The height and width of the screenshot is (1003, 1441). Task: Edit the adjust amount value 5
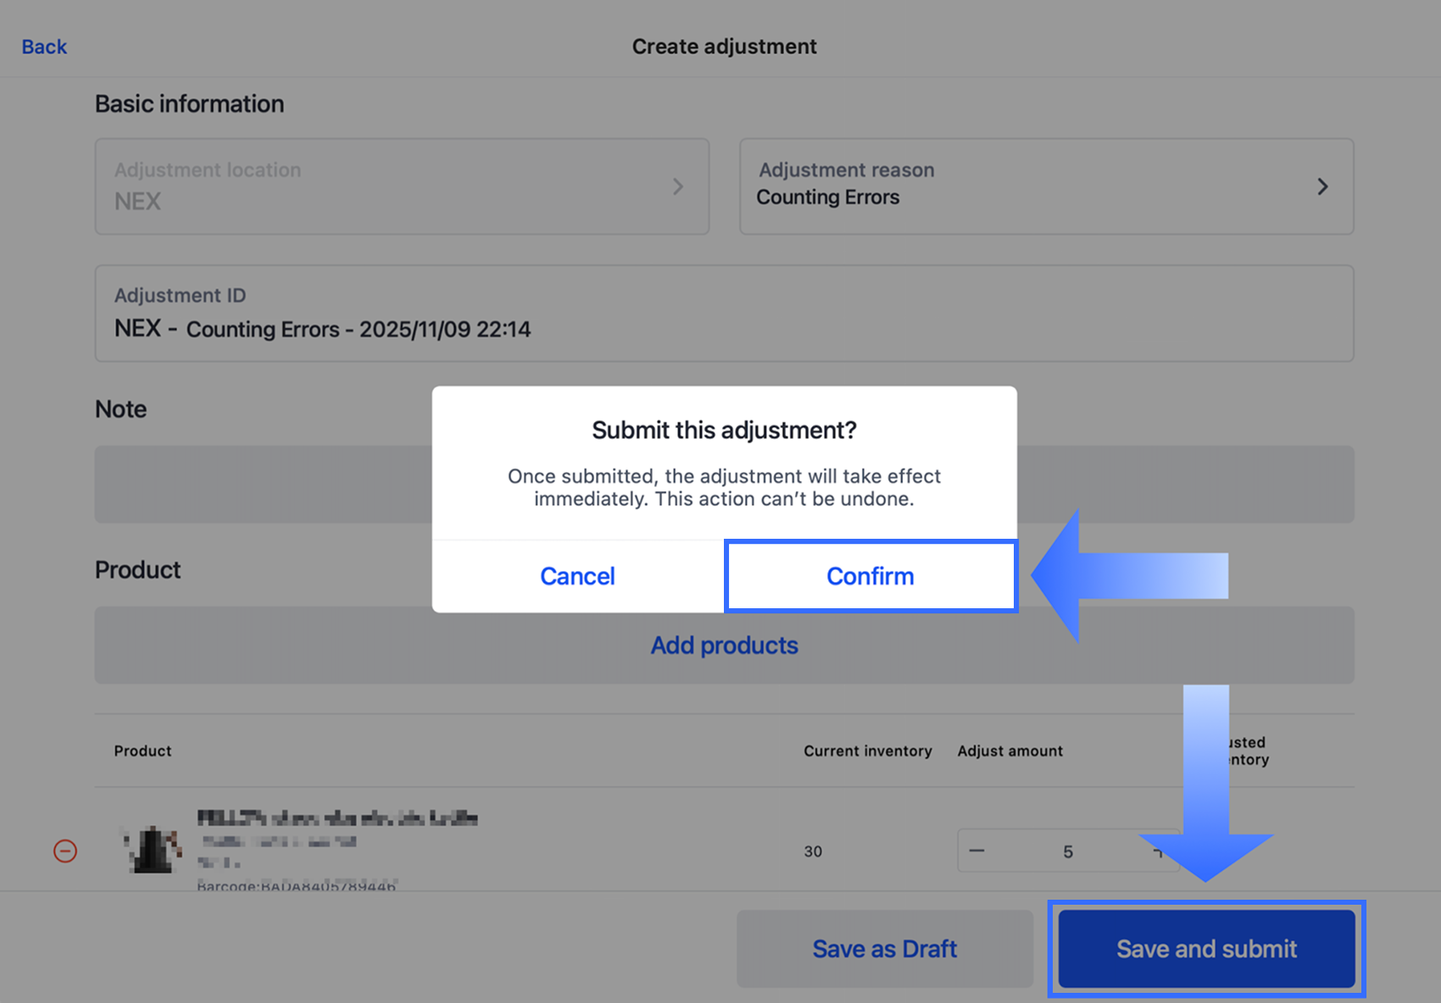(x=1068, y=851)
